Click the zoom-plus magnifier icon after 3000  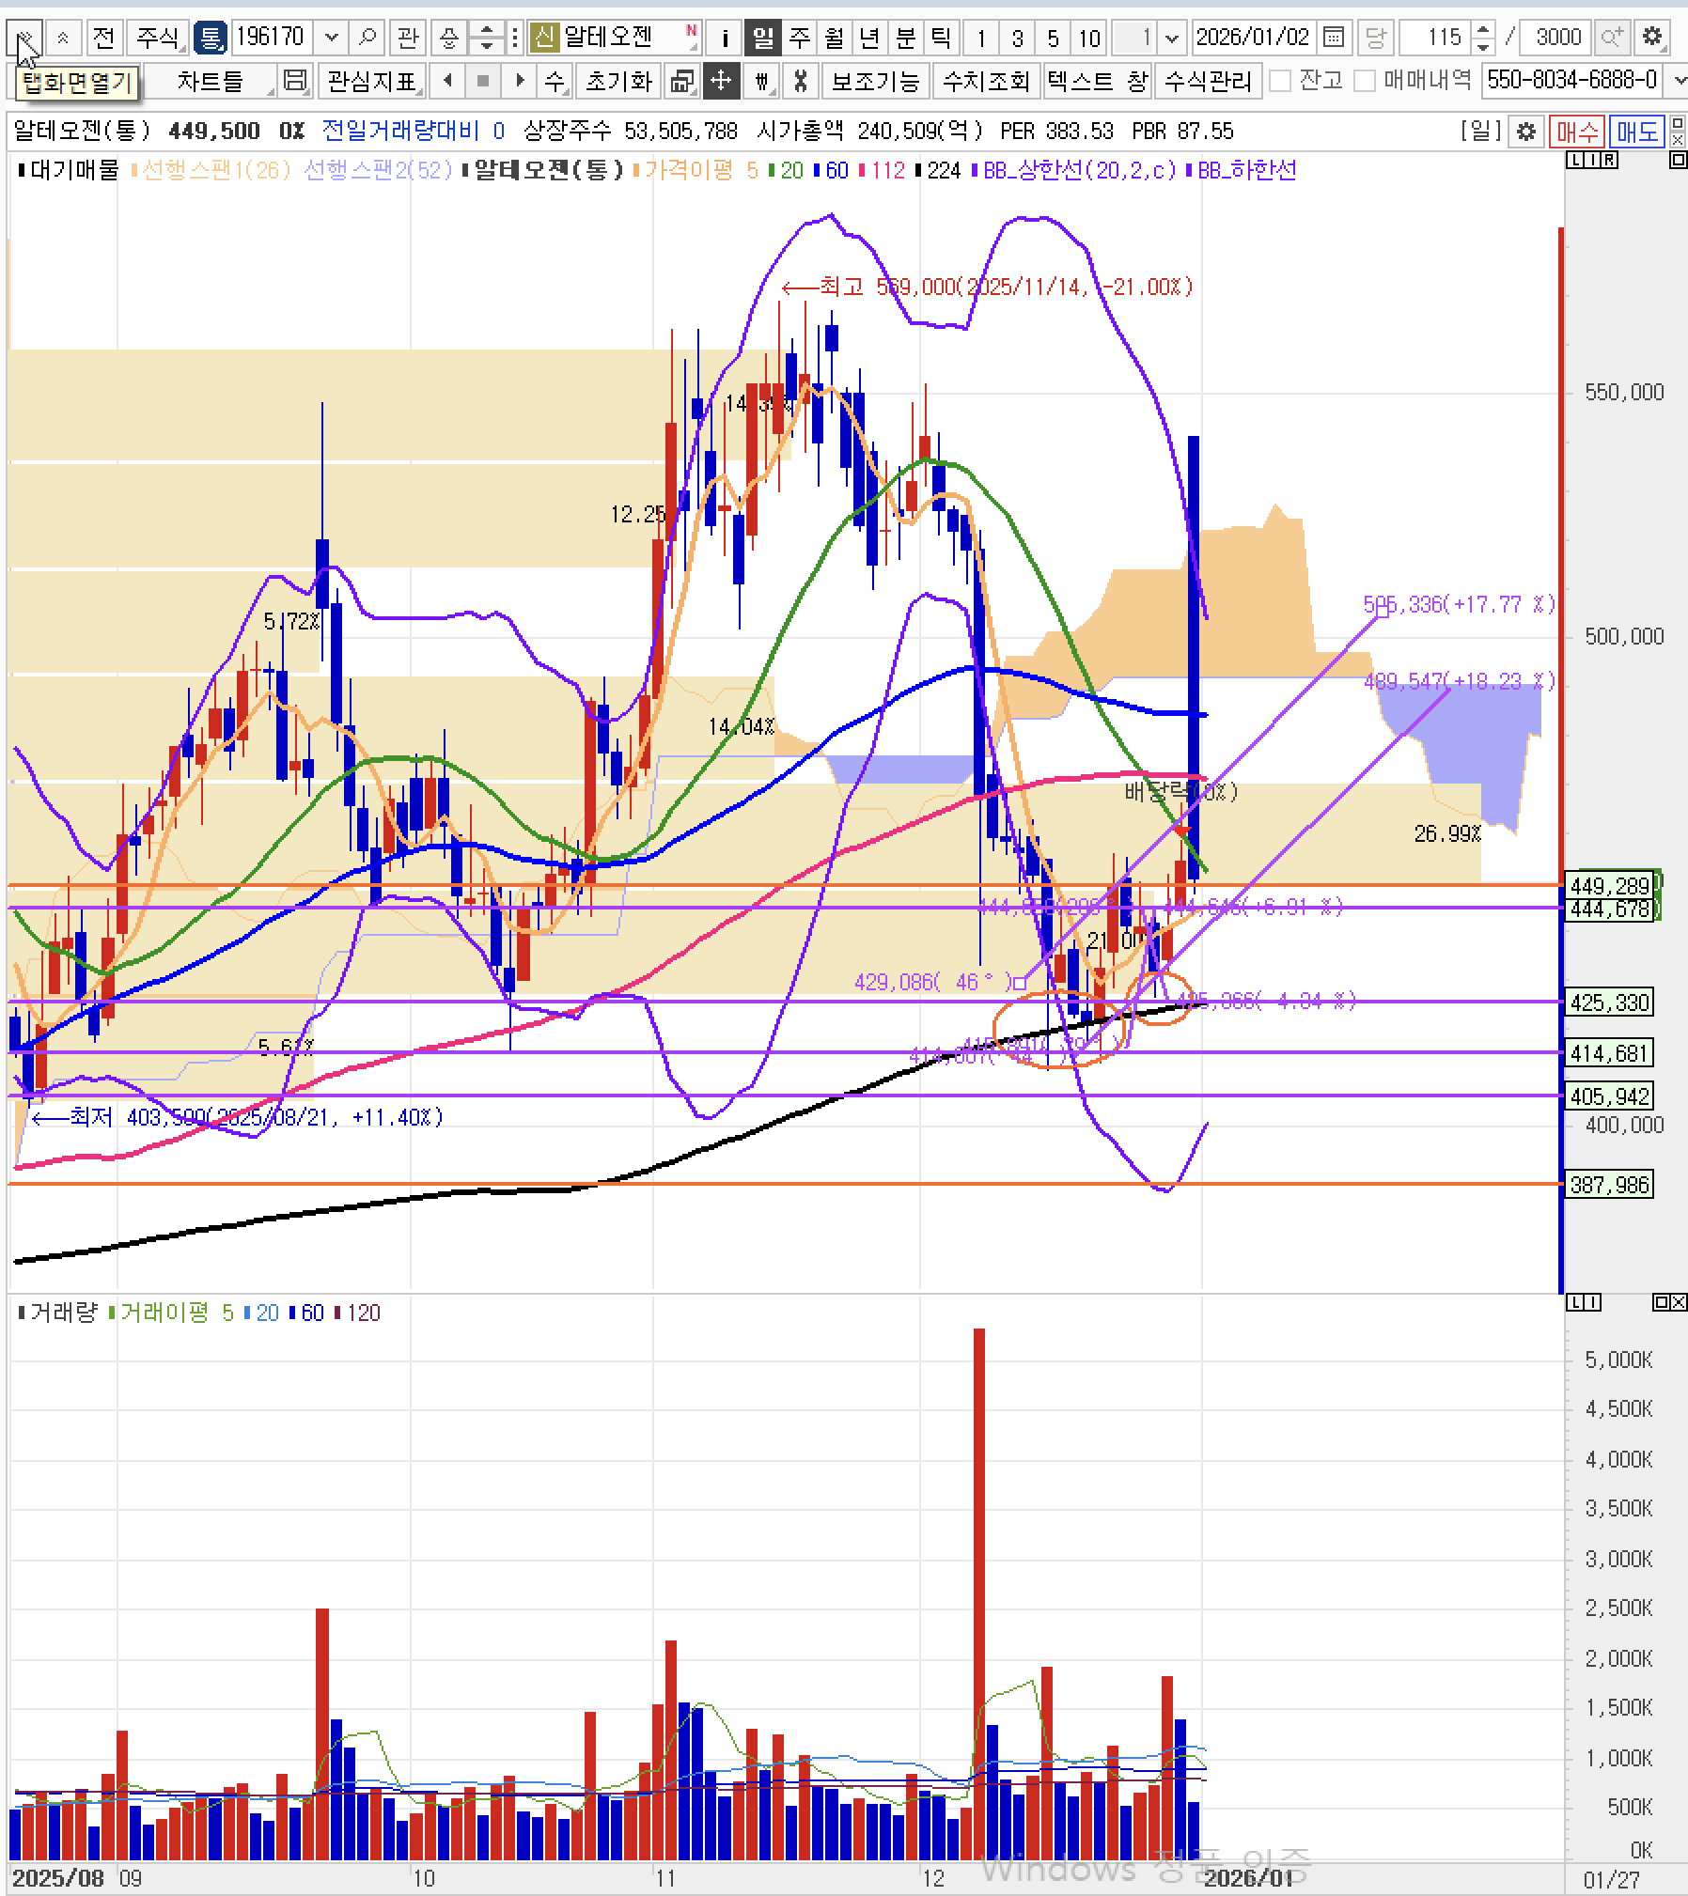pos(1613,38)
